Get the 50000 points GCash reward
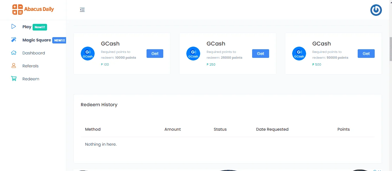The width and height of the screenshot is (392, 171). tap(366, 54)
